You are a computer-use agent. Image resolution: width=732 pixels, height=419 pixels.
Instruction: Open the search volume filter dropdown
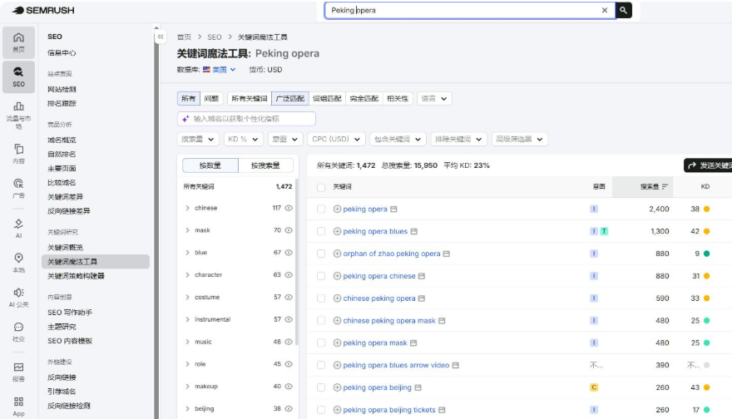coord(198,139)
